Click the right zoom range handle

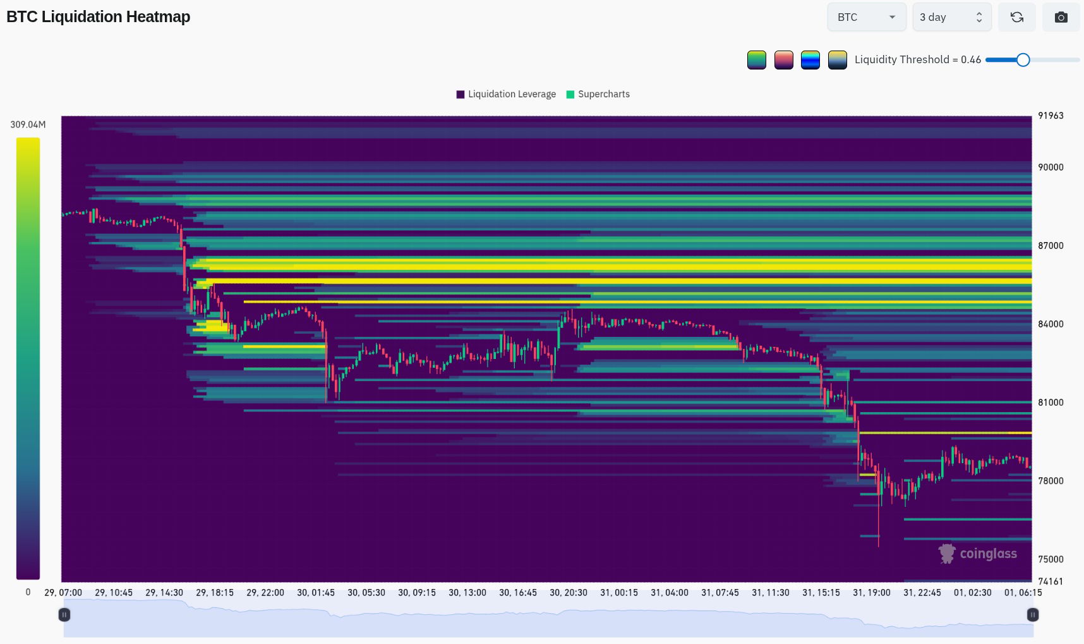click(1032, 614)
